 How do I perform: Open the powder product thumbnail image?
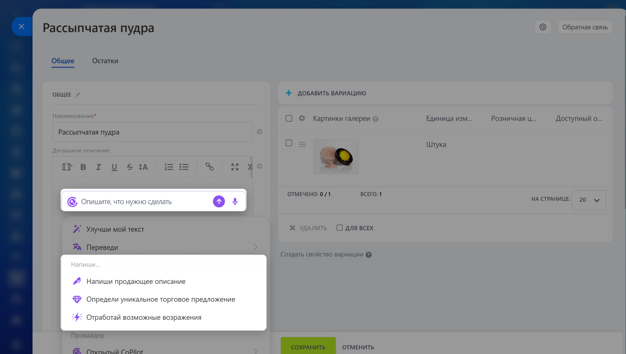[x=335, y=157]
